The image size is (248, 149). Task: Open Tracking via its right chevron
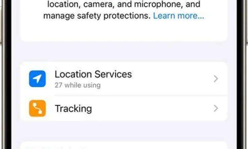[216, 108]
